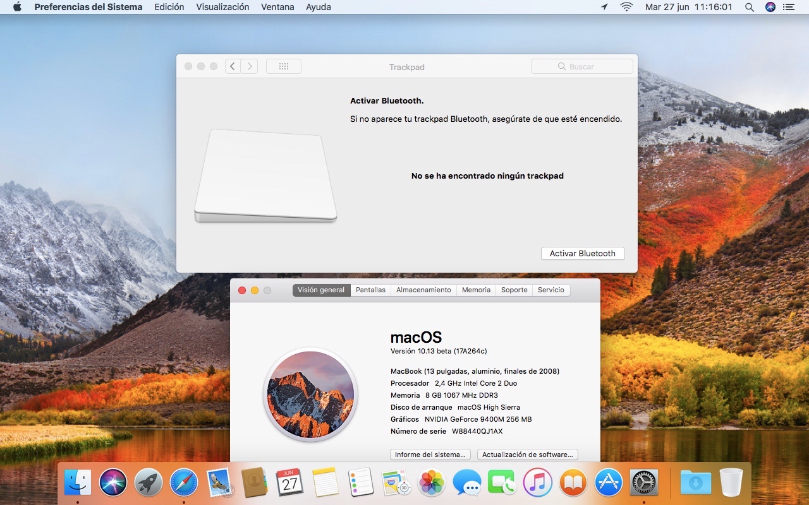Switch to the Memoria tab
Image resolution: width=809 pixels, height=505 pixels.
point(476,290)
